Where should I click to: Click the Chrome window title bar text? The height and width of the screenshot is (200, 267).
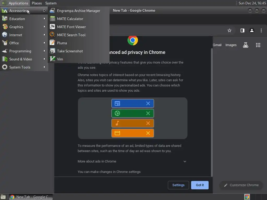tap(134, 10)
